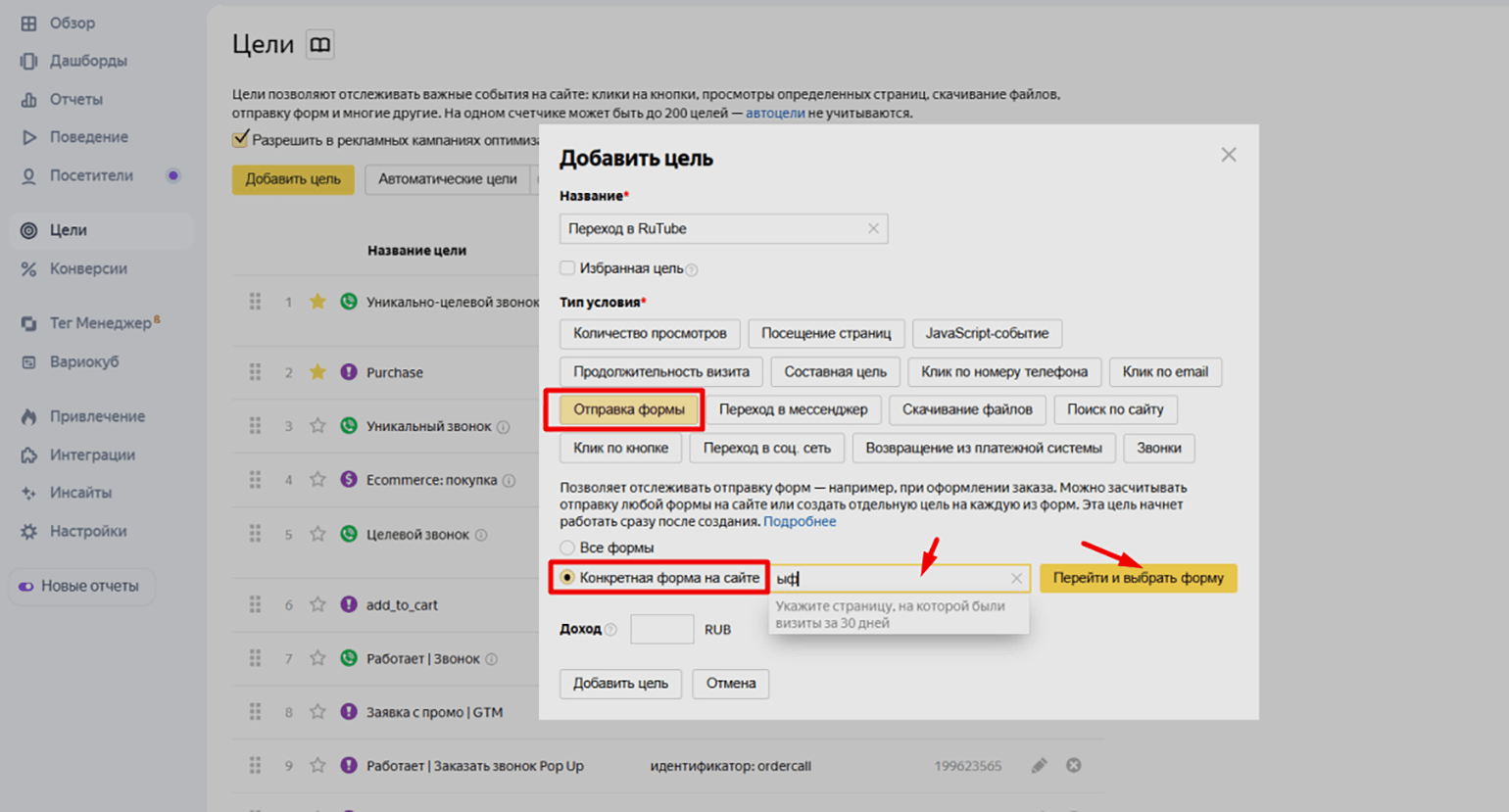Open Отчеты in the left sidebar

(x=75, y=99)
